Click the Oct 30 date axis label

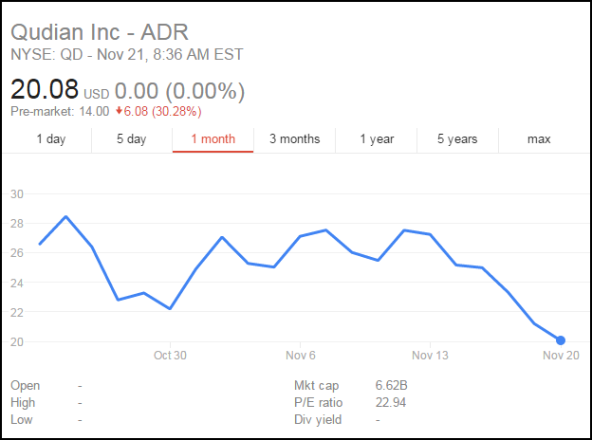(x=170, y=356)
